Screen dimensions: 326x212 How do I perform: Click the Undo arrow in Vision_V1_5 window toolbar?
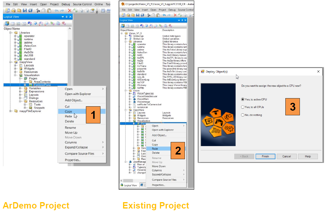pos(164,15)
